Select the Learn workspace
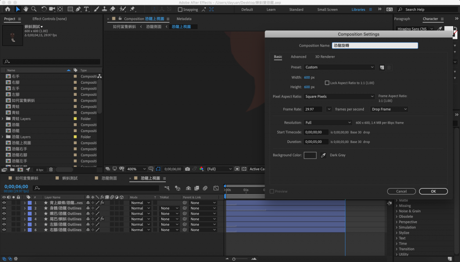Viewport: 460px width, 262px height. pyautogui.click(x=271, y=9)
